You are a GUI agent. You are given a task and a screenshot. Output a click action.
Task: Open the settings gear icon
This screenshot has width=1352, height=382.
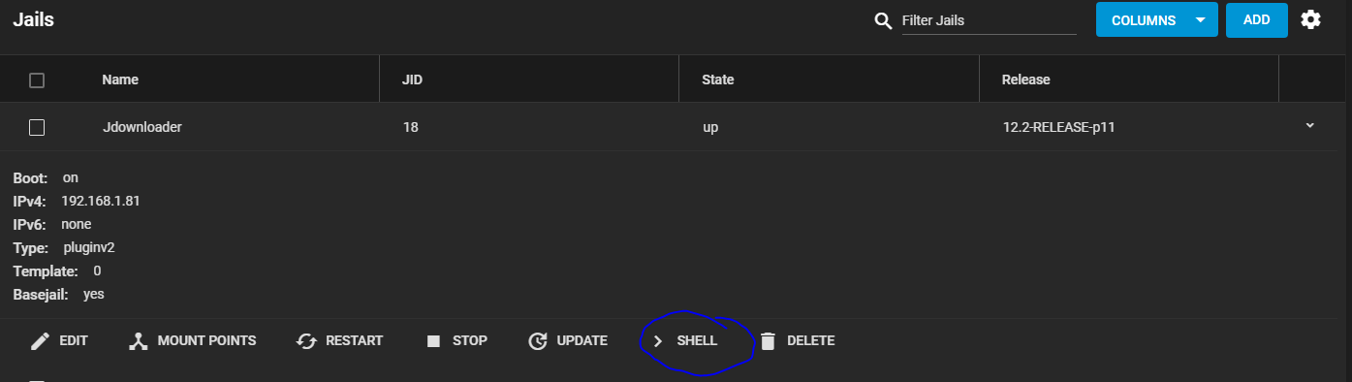1310,19
